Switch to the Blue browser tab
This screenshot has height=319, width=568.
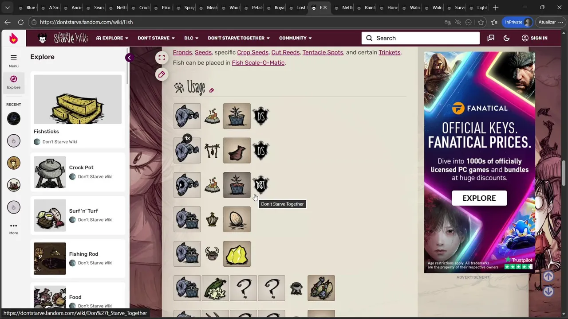pos(27,8)
